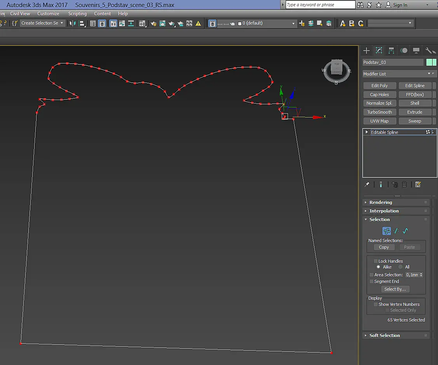Select the Alike radio button
The width and height of the screenshot is (438, 365).
378,267
